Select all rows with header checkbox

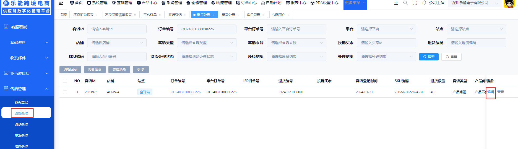point(65,81)
